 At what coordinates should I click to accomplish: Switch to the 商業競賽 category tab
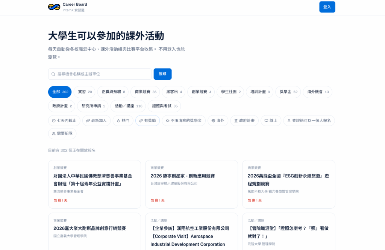(146, 92)
